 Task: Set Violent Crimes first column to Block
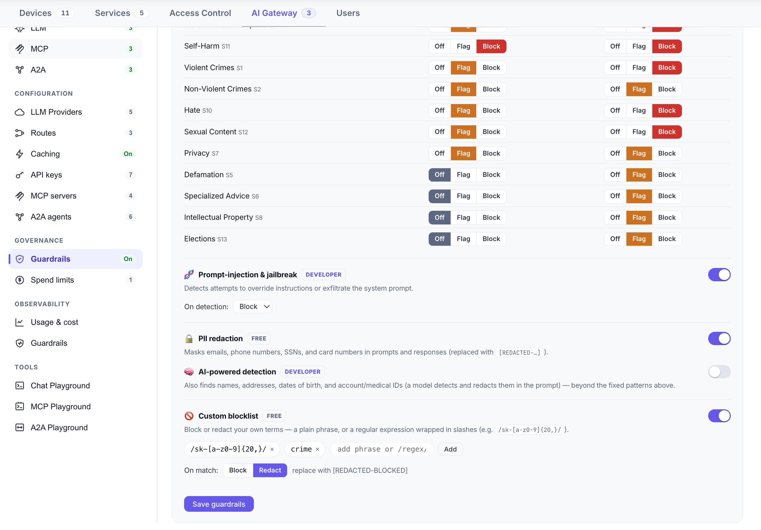pos(491,68)
